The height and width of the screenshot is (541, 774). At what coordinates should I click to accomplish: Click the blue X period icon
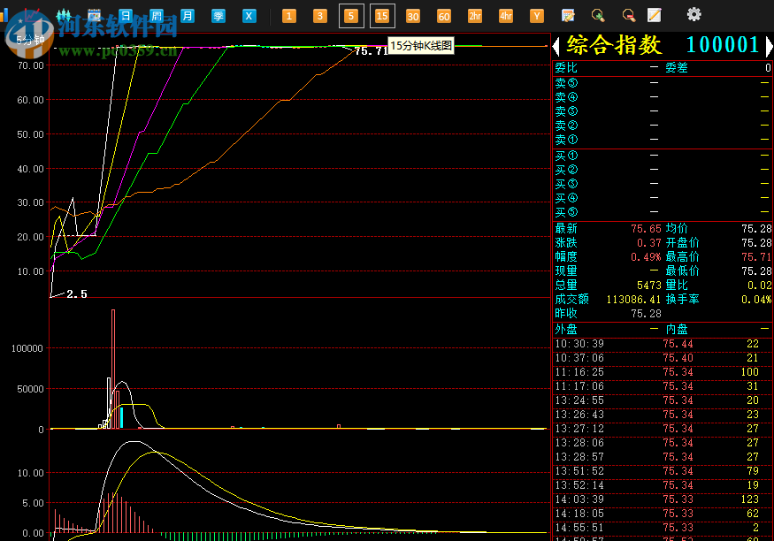tap(249, 15)
